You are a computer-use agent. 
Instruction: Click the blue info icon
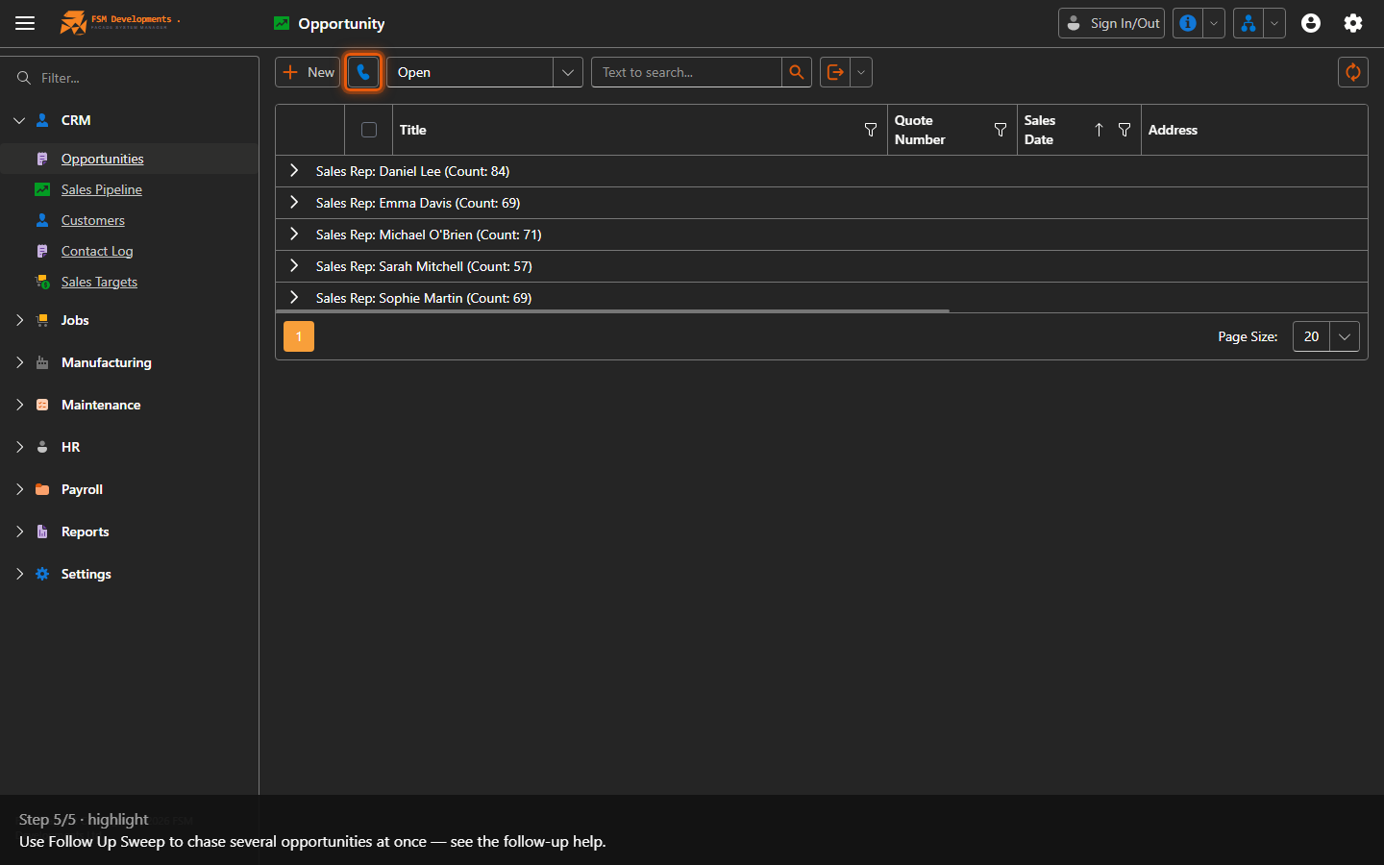(x=1188, y=23)
